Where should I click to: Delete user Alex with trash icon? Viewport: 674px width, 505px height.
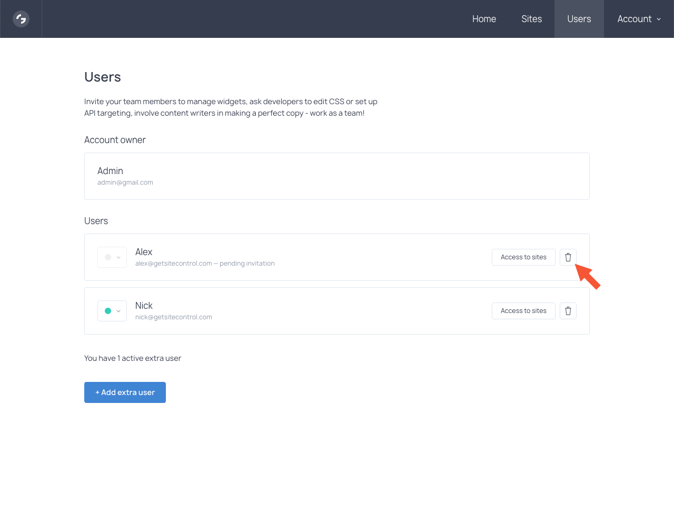pyautogui.click(x=568, y=257)
